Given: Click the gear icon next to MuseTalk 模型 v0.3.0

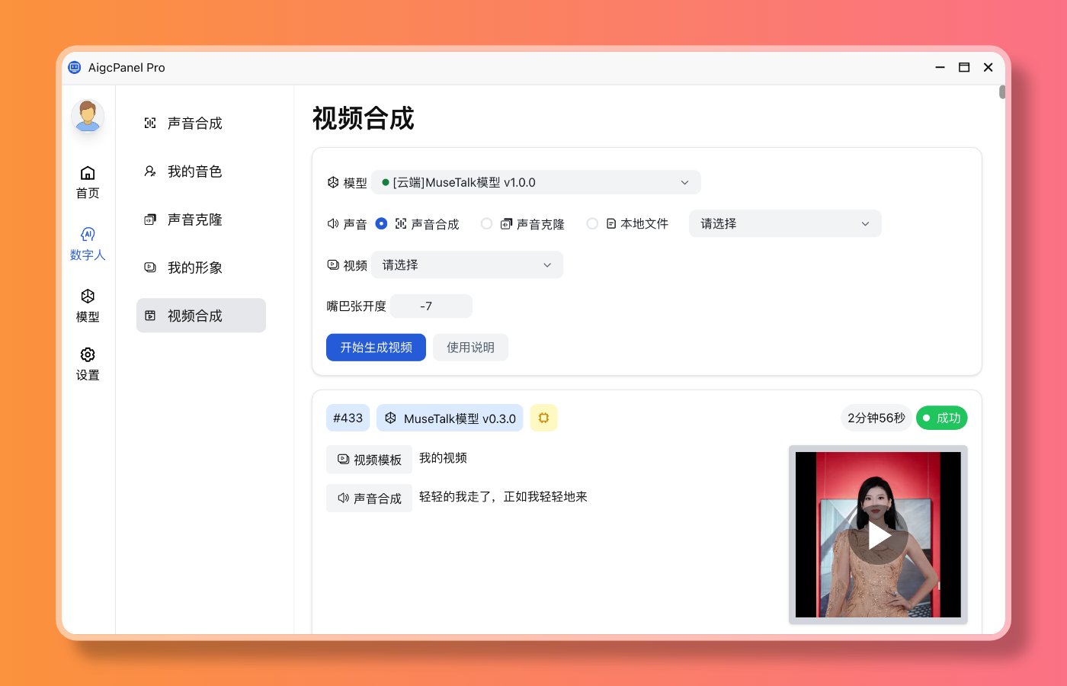Looking at the screenshot, I should click(x=543, y=418).
